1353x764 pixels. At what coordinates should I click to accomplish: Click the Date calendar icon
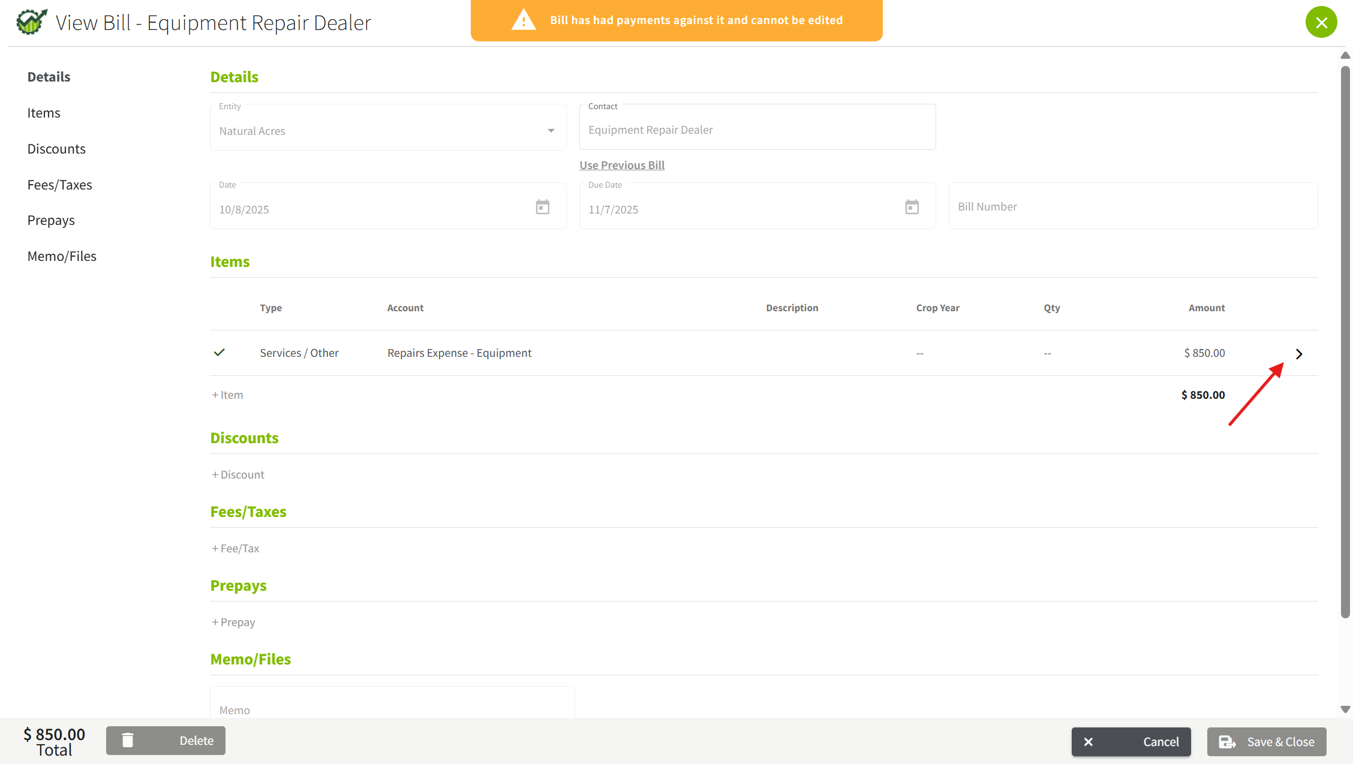tap(542, 207)
